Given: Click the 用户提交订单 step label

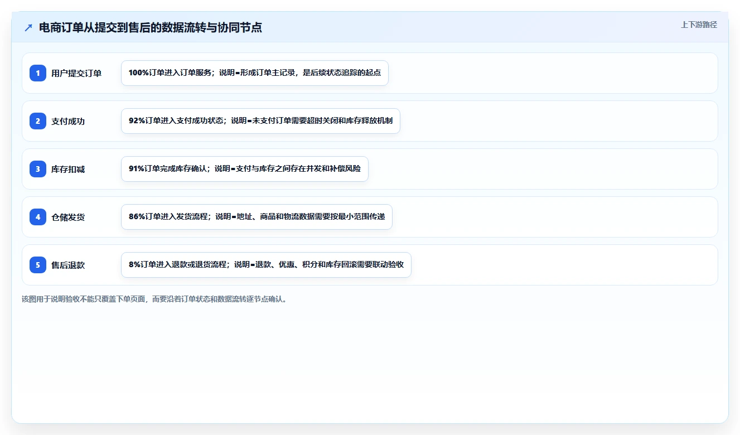Looking at the screenshot, I should tap(76, 73).
